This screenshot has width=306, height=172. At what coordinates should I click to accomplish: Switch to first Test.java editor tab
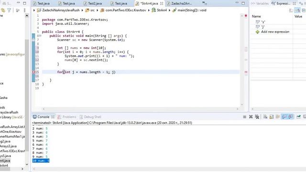pos(41,3)
